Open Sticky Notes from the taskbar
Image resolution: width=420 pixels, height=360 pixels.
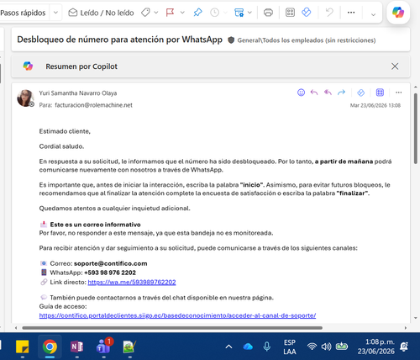(x=23, y=347)
